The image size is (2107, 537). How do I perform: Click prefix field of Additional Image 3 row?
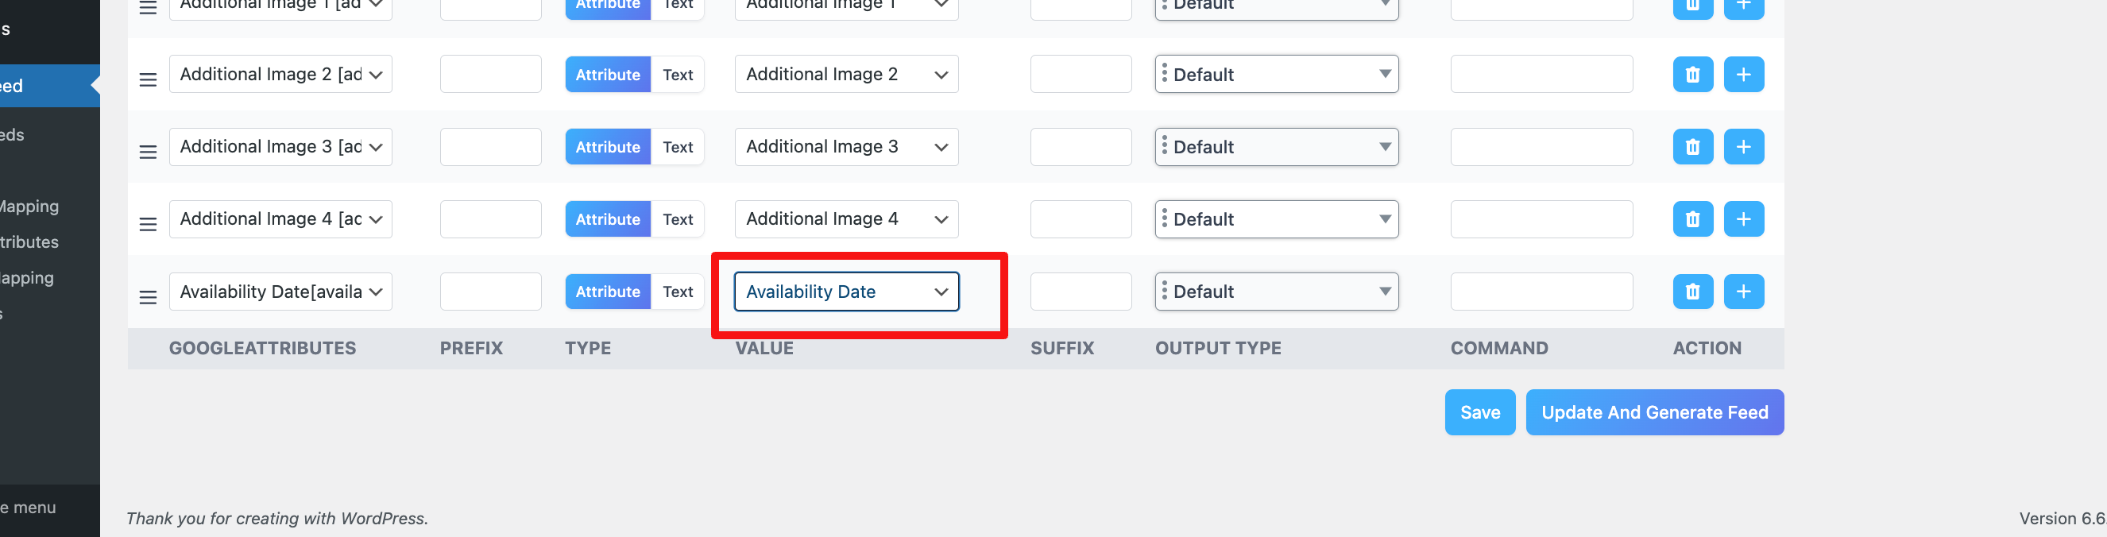pyautogui.click(x=491, y=147)
